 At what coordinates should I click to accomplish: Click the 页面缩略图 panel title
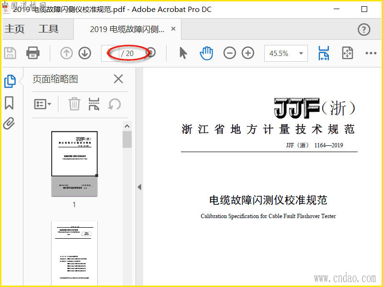click(55, 79)
